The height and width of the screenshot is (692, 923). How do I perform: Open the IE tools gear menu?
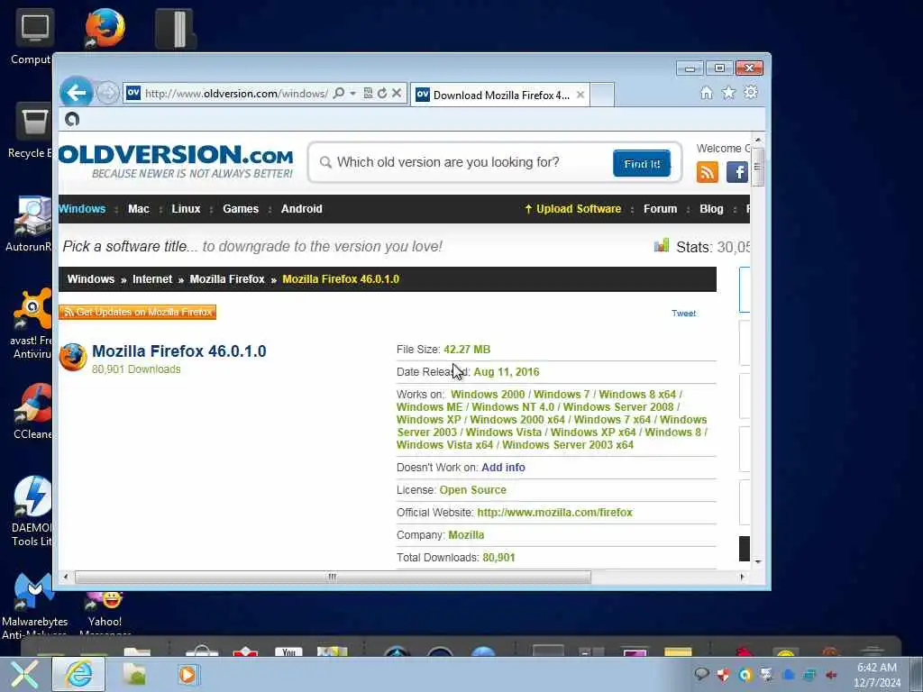point(751,93)
